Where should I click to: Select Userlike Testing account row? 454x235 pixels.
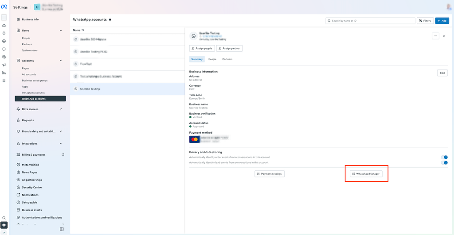pos(127,89)
